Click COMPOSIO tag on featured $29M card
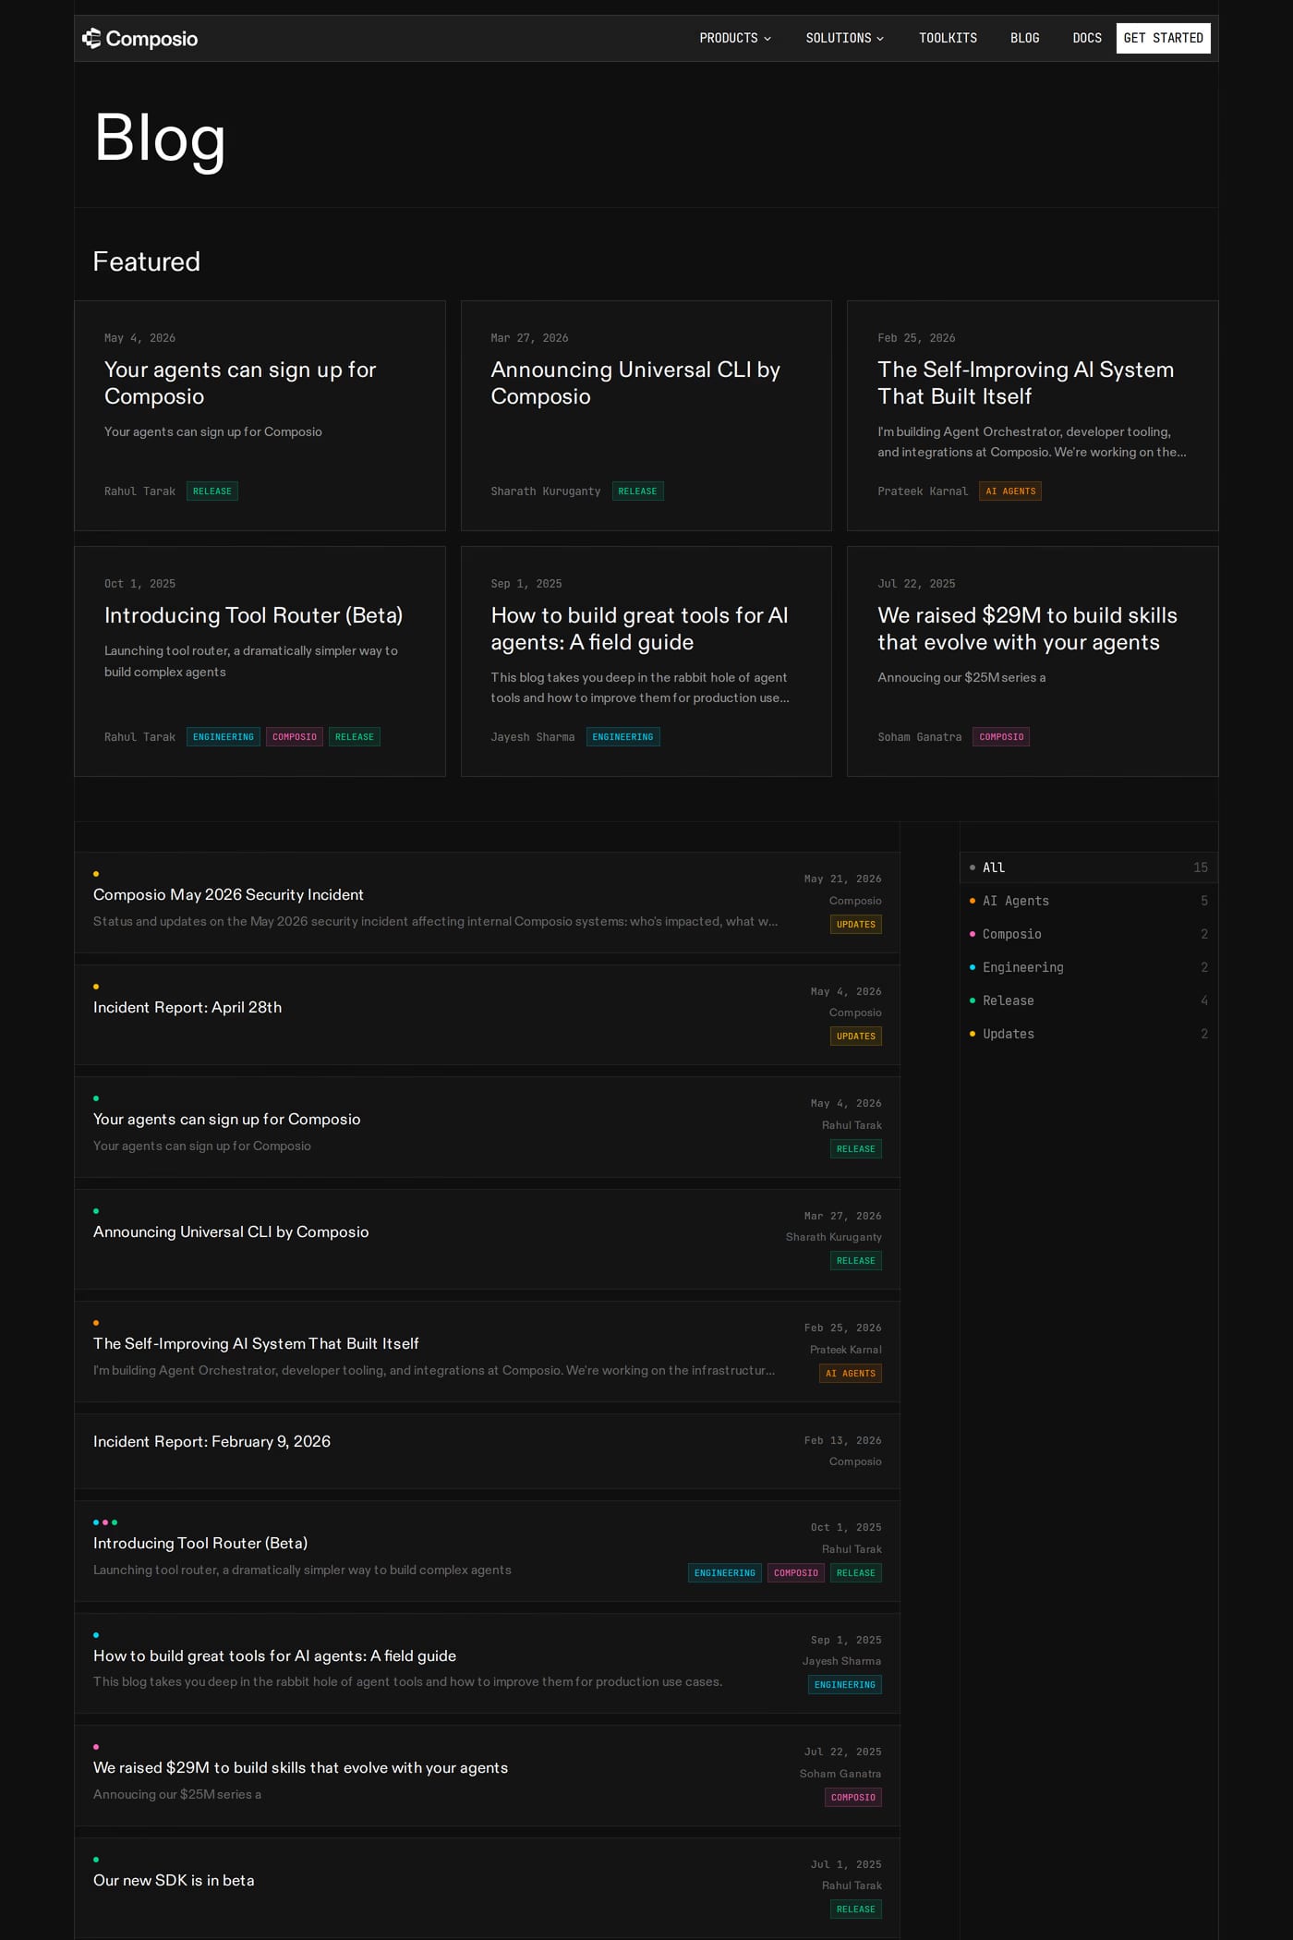The image size is (1293, 1940). click(x=1001, y=737)
